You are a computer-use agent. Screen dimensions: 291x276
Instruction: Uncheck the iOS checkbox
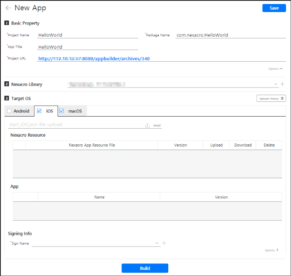point(40,111)
